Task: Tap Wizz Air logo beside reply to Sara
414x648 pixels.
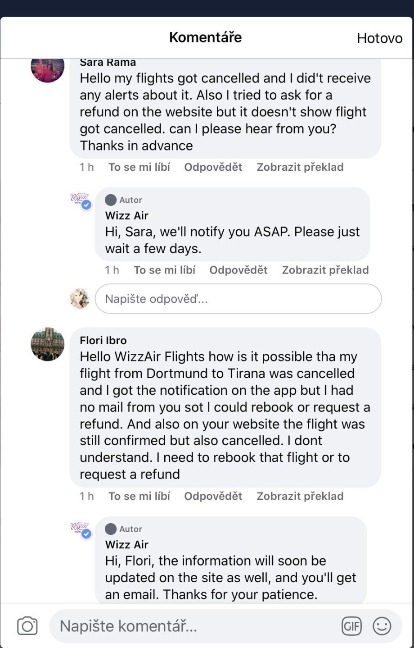Action: [81, 201]
